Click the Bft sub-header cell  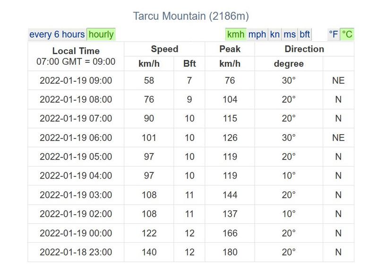(x=189, y=64)
